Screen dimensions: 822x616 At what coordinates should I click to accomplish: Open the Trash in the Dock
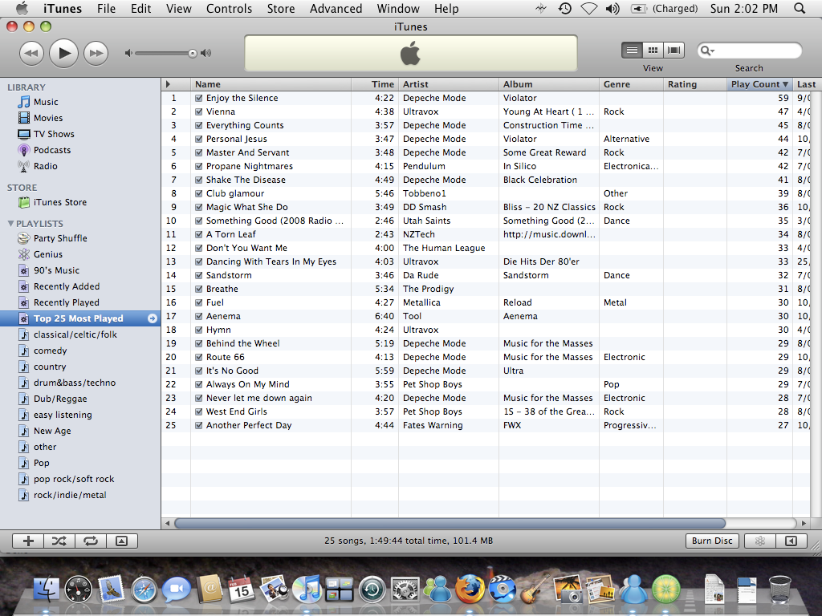coord(779,590)
